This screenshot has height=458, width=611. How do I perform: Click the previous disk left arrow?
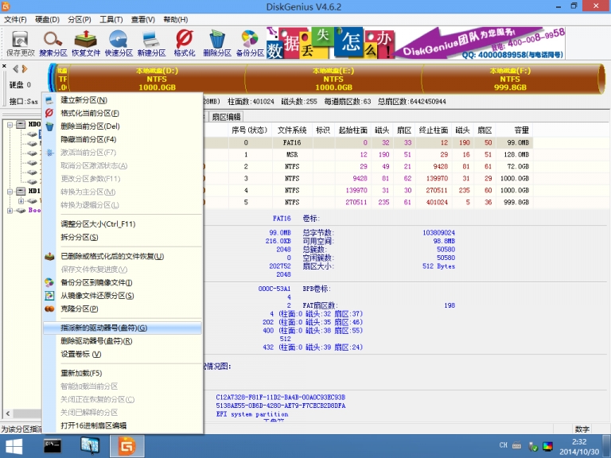pos(16,69)
